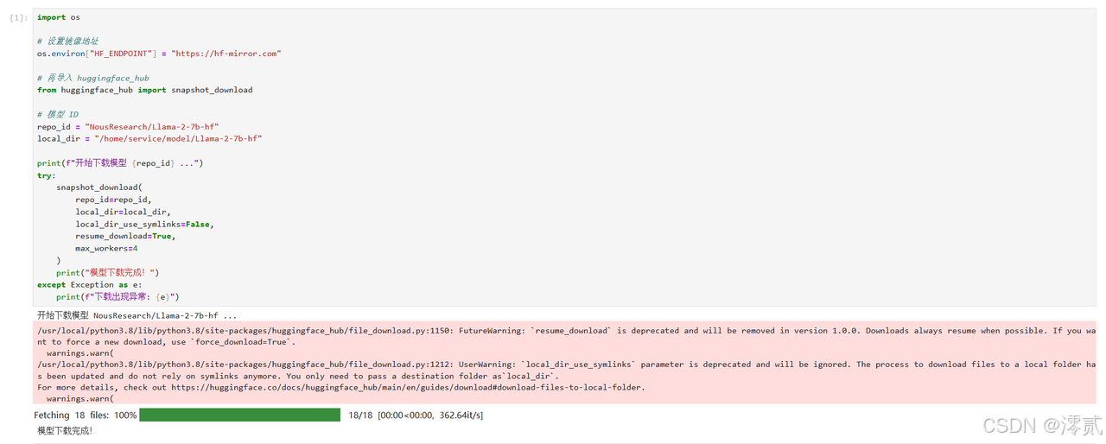Click the print line with '开始下载模型 {repo_id}'
1106x444 pixels.
click(120, 162)
